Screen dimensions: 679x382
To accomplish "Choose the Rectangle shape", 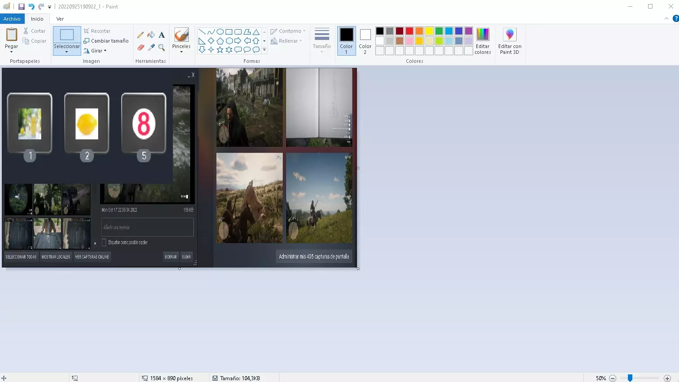I will click(x=229, y=32).
